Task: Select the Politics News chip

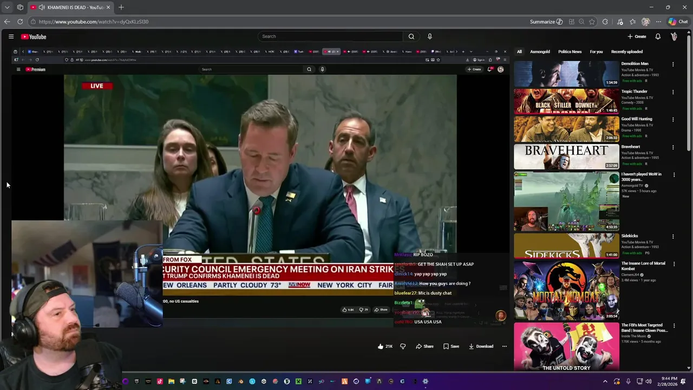Action: (x=570, y=51)
